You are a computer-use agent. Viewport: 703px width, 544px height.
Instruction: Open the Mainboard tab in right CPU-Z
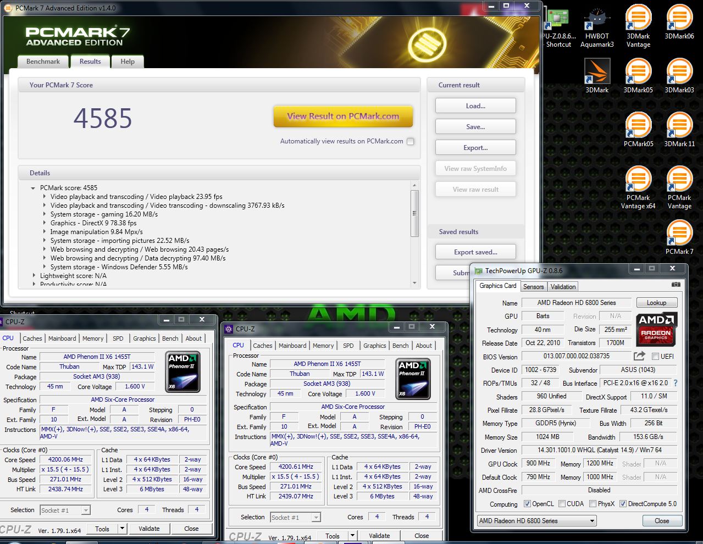point(292,346)
